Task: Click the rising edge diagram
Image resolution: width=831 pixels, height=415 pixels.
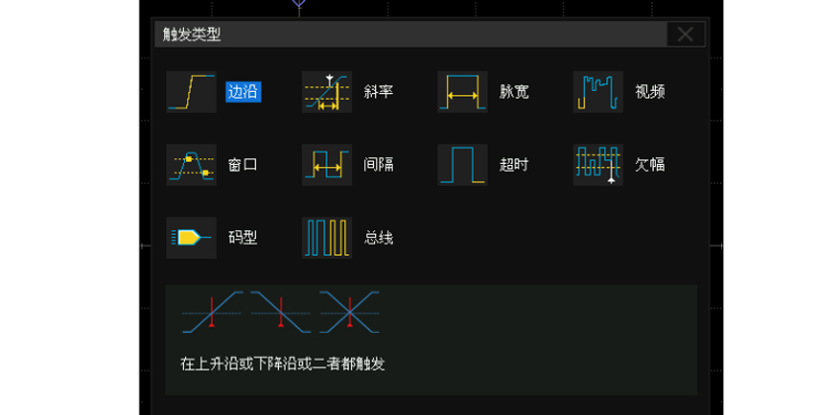Action: click(x=213, y=311)
